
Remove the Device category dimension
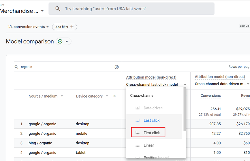click(x=114, y=96)
